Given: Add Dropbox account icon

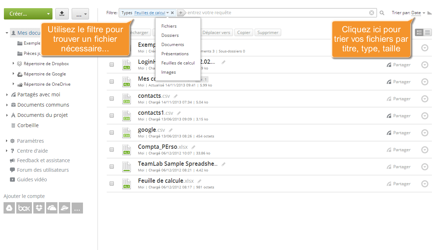Looking at the screenshot, I should tap(39, 208).
